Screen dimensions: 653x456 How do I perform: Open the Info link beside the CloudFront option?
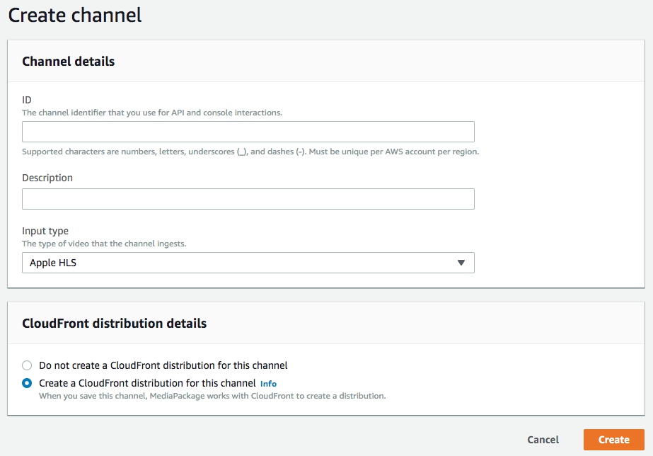[268, 384]
